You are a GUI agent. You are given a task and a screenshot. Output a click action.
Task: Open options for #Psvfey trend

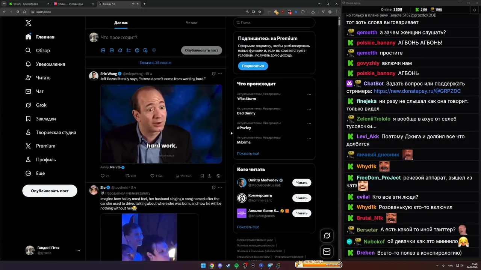309,123
